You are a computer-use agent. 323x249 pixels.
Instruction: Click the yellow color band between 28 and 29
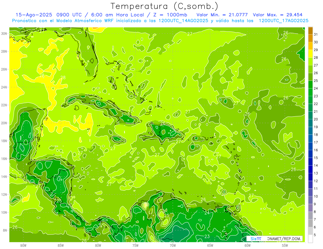click(x=310, y=54)
